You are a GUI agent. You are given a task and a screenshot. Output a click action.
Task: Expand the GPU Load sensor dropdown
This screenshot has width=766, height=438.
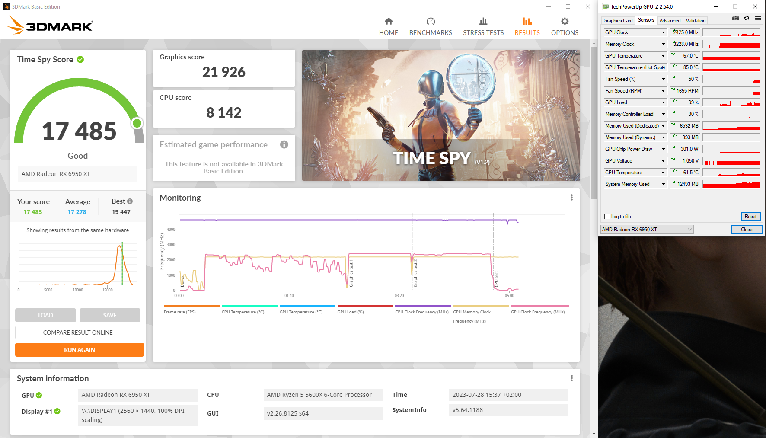pos(663,102)
